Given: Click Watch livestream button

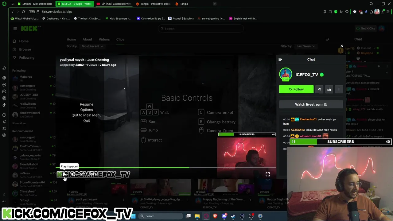Looking at the screenshot, I should pos(311,104).
